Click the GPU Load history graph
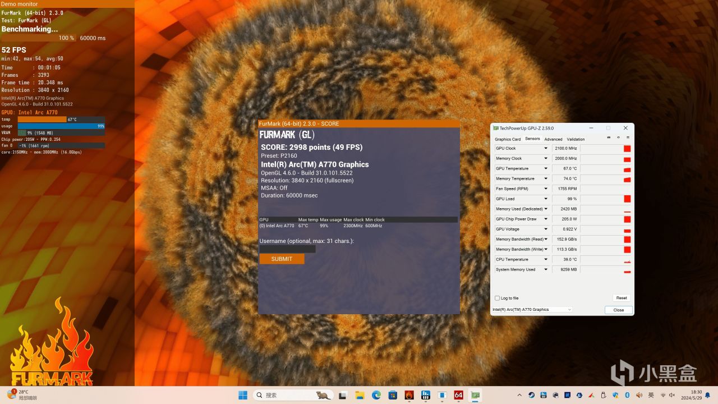This screenshot has height=404, width=718. tap(606, 199)
